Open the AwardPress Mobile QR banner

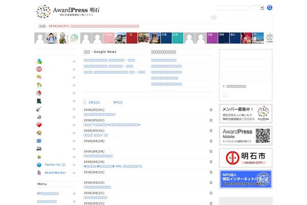[246, 136]
